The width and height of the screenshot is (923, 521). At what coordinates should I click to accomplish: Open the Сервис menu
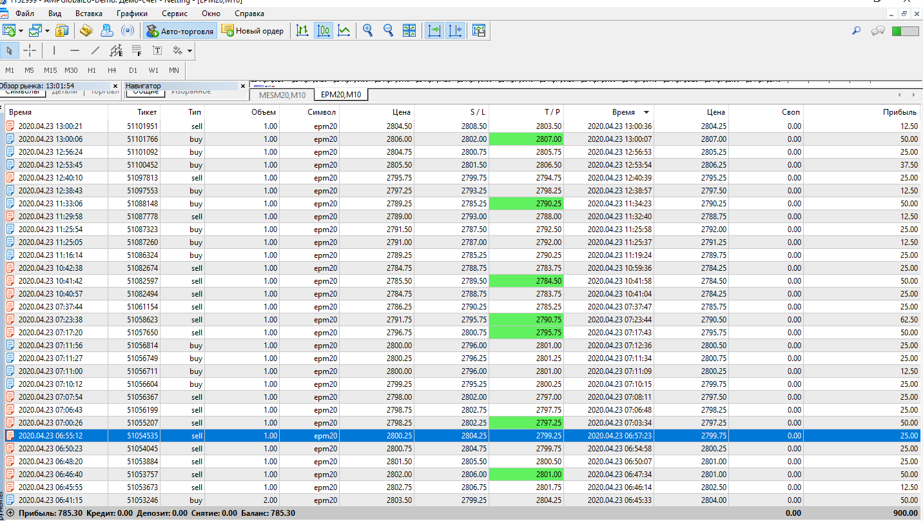[175, 13]
